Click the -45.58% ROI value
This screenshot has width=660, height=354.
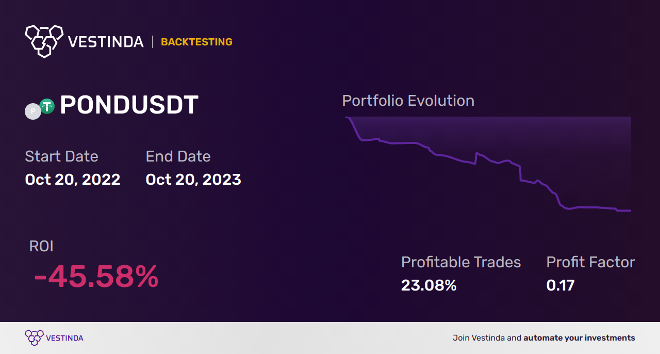tap(96, 277)
